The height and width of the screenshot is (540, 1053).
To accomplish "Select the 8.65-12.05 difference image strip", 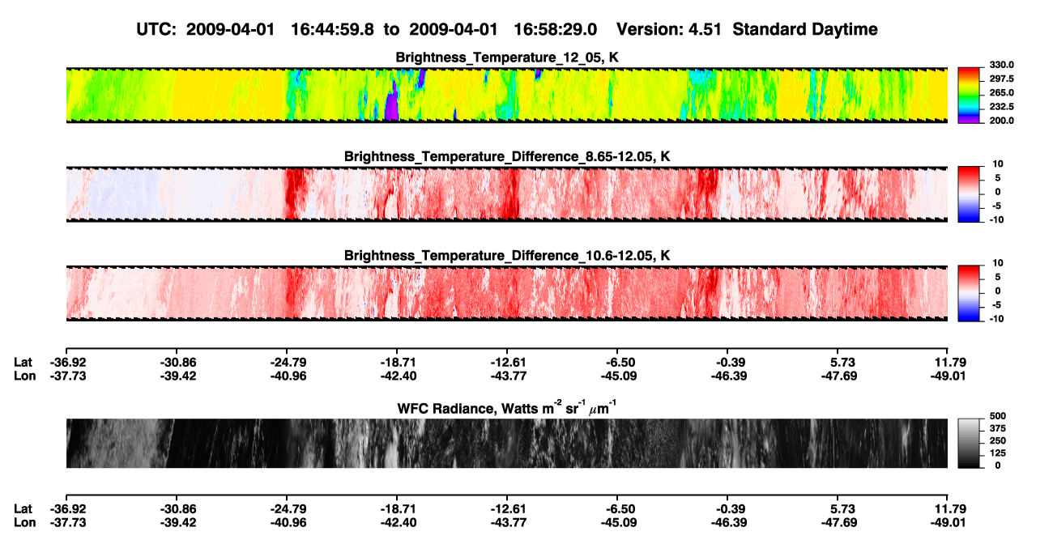I will coord(507,194).
